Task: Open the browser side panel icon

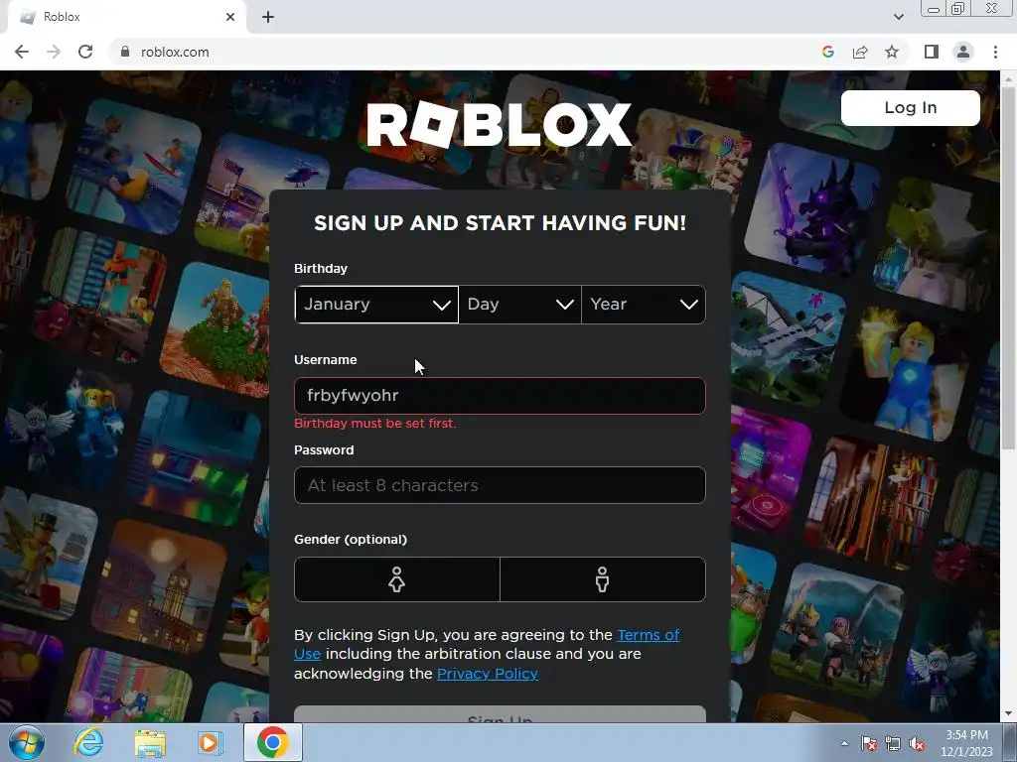Action: tap(932, 52)
